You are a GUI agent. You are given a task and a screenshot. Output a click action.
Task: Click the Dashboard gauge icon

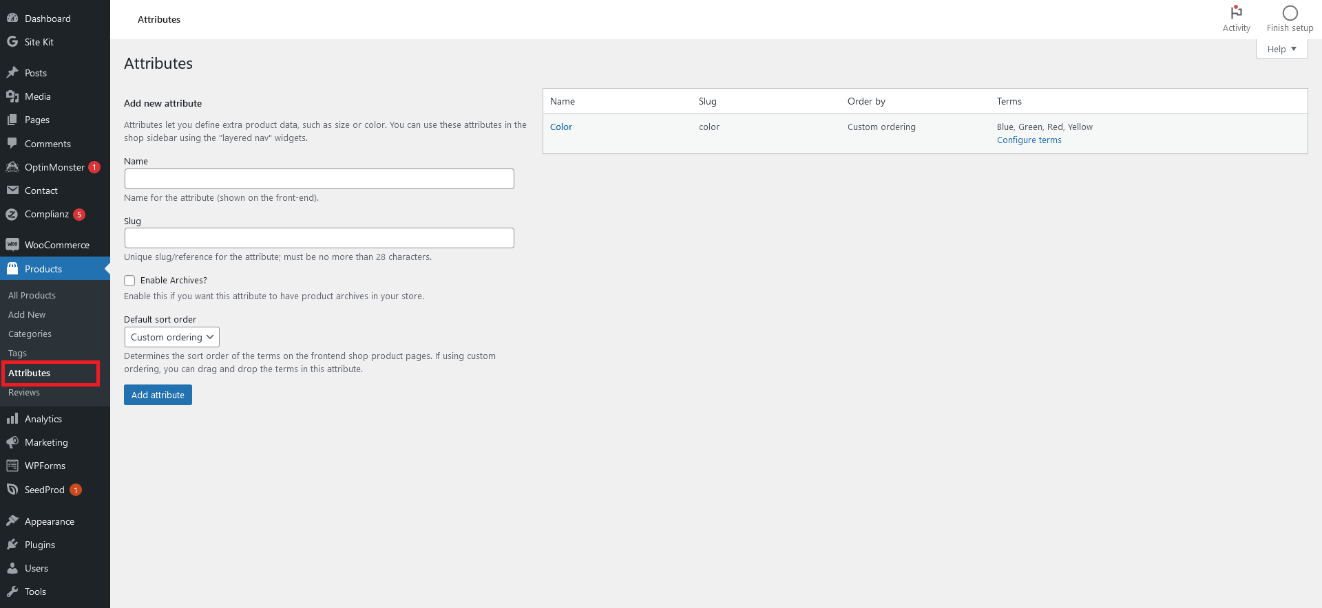point(12,19)
